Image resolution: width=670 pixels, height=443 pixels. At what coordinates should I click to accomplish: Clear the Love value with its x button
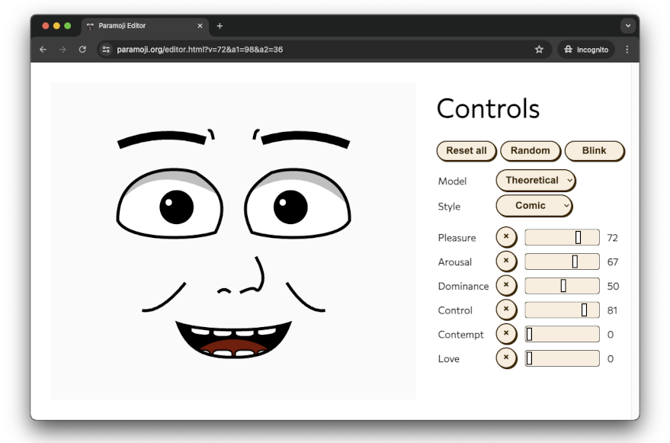pos(506,358)
